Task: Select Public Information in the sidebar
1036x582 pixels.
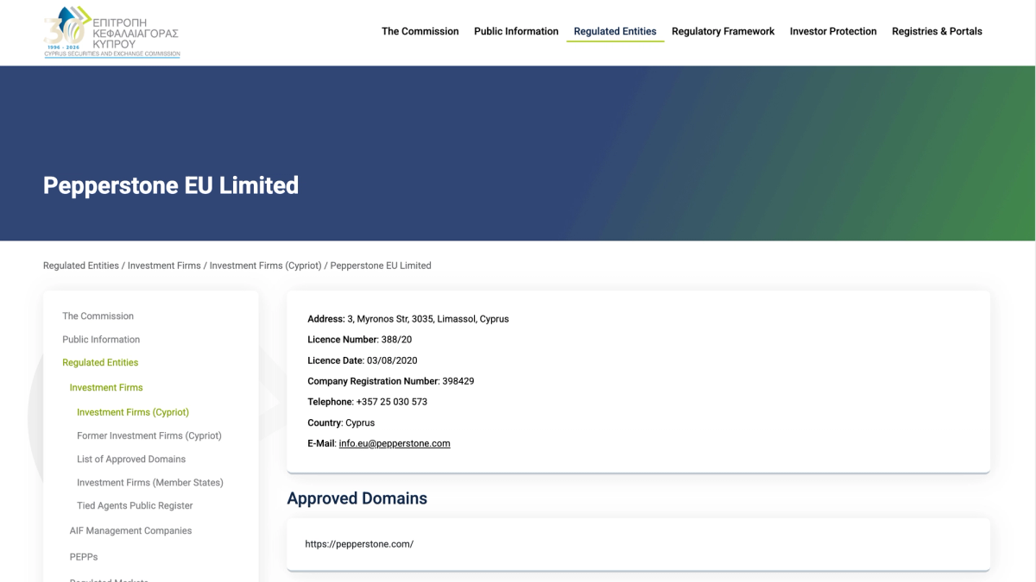Action: pyautogui.click(x=101, y=340)
